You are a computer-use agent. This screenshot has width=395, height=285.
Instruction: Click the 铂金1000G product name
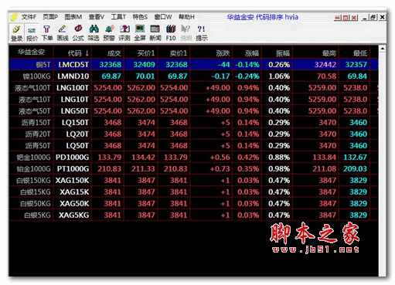pos(33,169)
